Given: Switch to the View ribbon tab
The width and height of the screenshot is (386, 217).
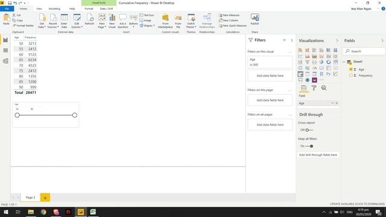Looking at the screenshot, I should tap(39, 8).
